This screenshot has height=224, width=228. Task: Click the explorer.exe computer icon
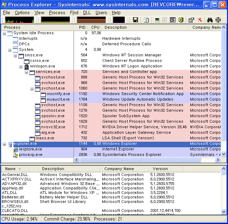coord(10,144)
